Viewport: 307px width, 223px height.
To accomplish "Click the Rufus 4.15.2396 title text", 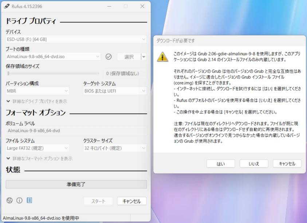I will (x=27, y=7).
